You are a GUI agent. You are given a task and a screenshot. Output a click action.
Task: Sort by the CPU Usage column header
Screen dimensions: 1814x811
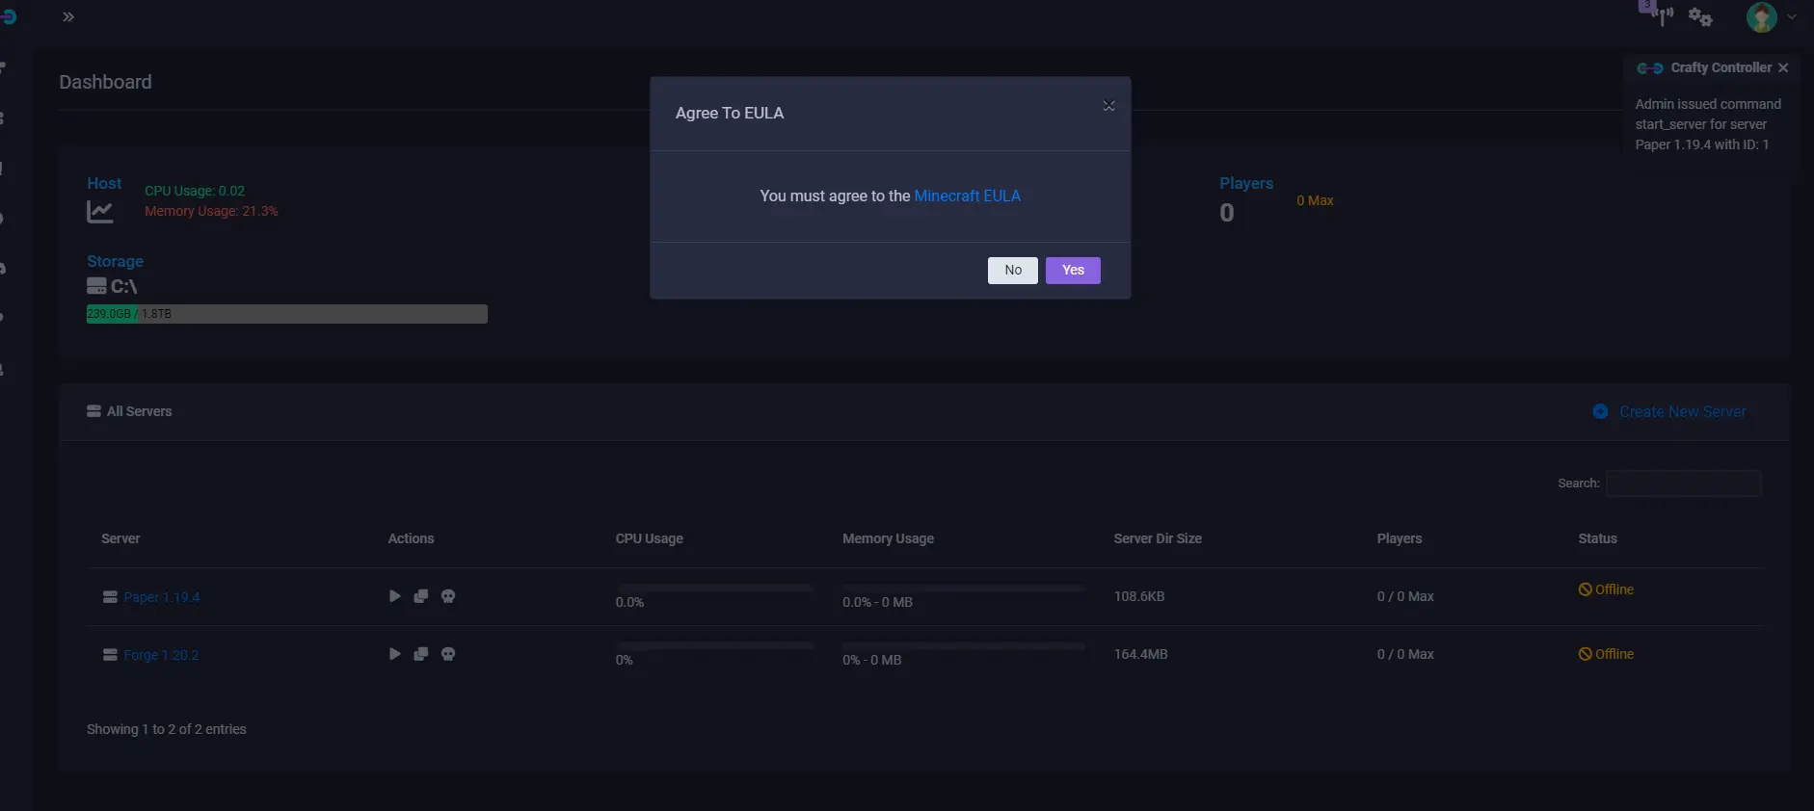point(649,538)
